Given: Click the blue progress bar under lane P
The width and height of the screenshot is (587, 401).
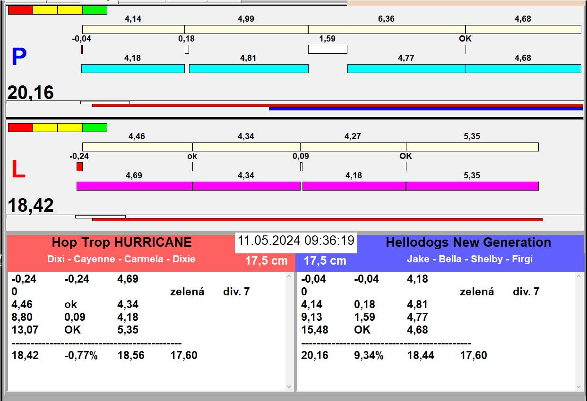Looking at the screenshot, I should (425, 109).
